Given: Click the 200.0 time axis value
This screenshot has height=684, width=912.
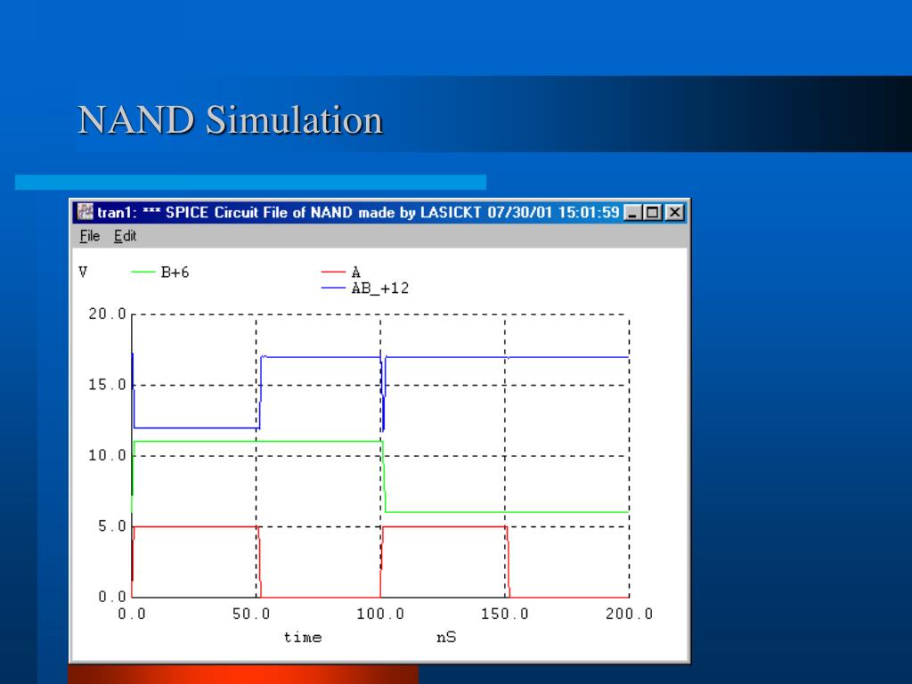Looking at the screenshot, I should 630,615.
